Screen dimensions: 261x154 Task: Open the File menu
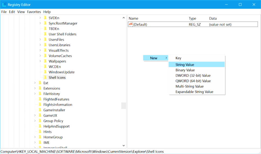click(x=4, y=12)
